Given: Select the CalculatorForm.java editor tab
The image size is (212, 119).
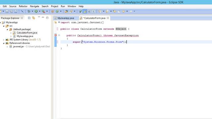Looking at the screenshot, I should [94, 18].
